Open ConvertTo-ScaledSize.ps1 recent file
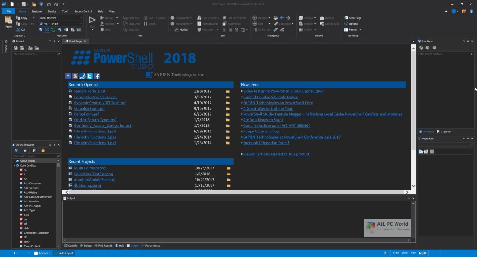This screenshot has width=477, height=257. point(95,97)
